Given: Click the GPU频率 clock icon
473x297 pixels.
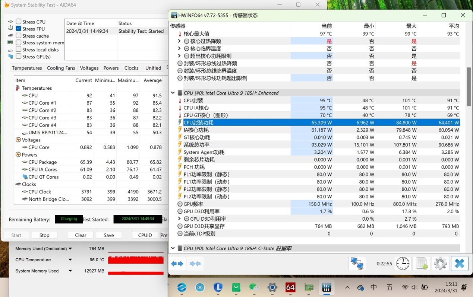Looking at the screenshot, I should pos(180,204).
